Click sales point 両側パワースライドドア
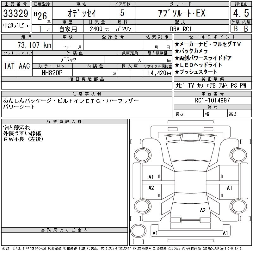This screenshot has width=253, height=253. (203, 58)
